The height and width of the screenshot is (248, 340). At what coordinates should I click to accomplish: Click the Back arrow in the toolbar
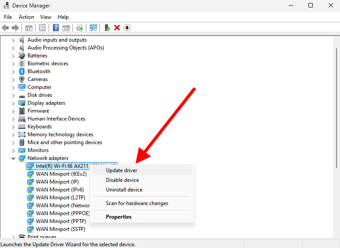[x=5, y=28]
